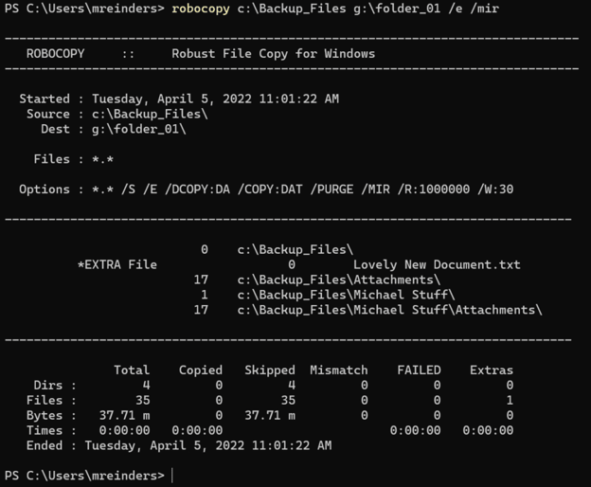Click the /DCOPY:DA option
Screen dimensions: 591x487
pyautogui.click(x=197, y=189)
